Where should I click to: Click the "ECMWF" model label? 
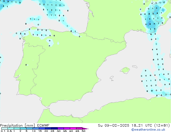point(43,126)
